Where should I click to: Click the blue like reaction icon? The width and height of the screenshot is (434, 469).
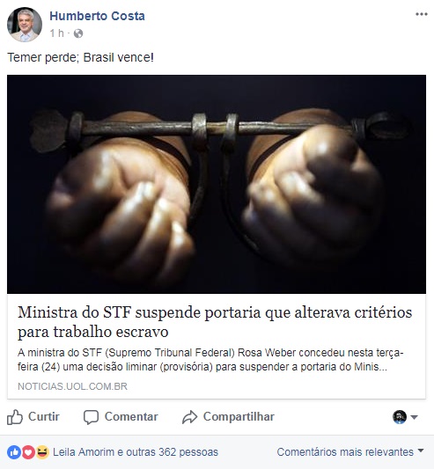[14, 452]
